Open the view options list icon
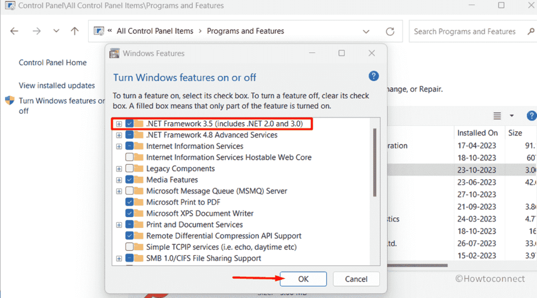Screen dimensions: 537x298 point(497,116)
